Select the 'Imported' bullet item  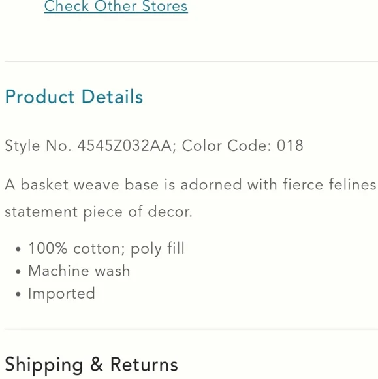[61, 294]
